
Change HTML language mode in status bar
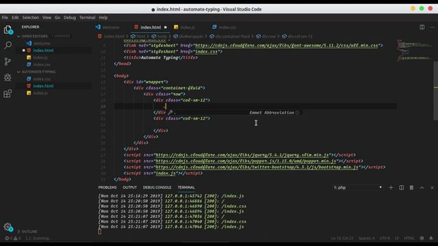409,238
